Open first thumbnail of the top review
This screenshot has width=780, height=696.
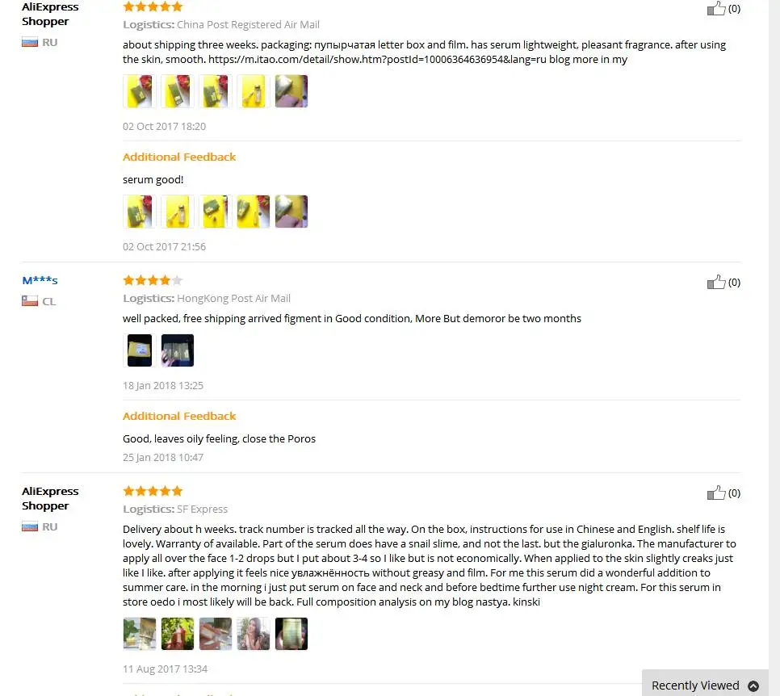[x=140, y=91]
